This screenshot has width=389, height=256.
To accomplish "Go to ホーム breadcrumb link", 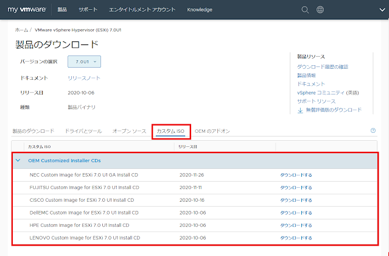I will (x=21, y=30).
